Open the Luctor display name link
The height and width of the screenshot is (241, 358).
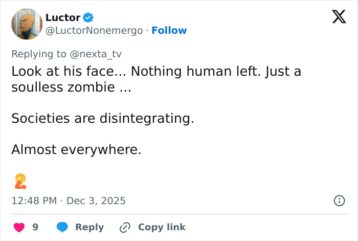click(62, 17)
